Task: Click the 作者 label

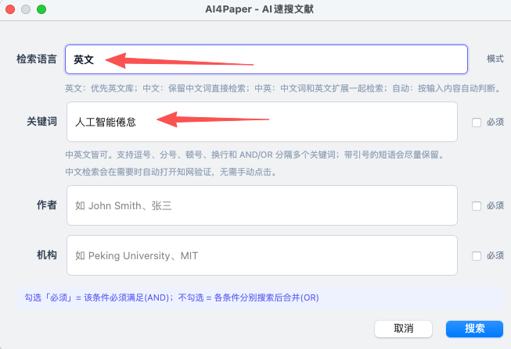Action: pyautogui.click(x=47, y=205)
